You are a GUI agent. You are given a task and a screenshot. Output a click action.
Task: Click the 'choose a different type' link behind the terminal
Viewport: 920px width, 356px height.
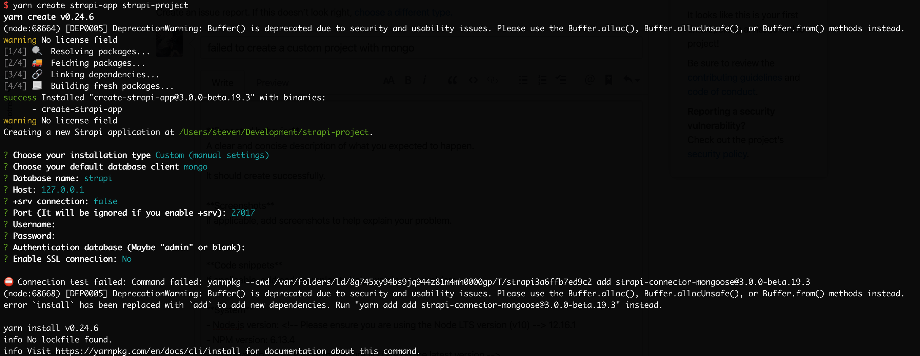coord(402,13)
